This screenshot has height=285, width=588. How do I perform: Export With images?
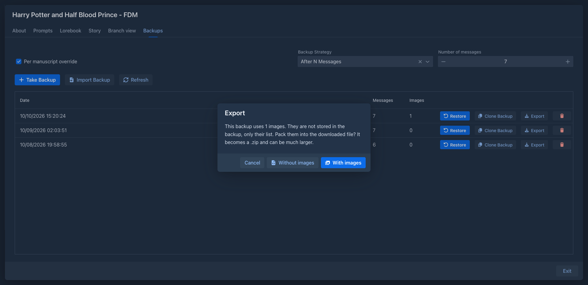click(x=343, y=163)
